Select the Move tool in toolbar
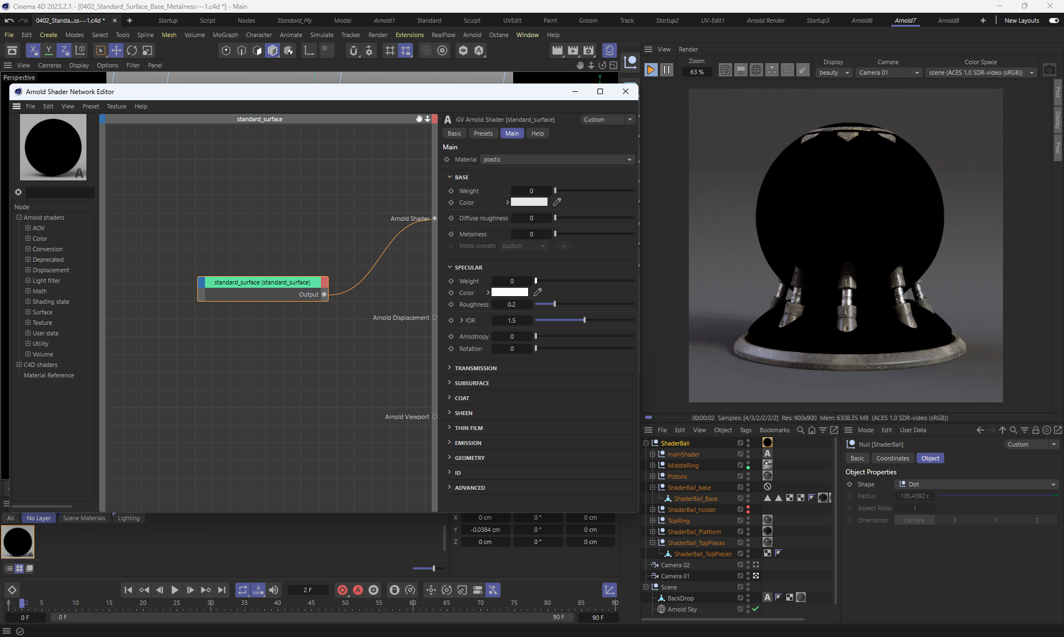The height and width of the screenshot is (637, 1064). click(116, 50)
